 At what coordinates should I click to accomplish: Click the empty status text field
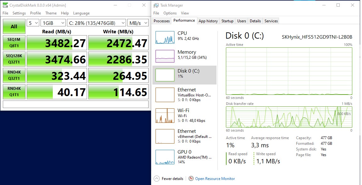75,104
